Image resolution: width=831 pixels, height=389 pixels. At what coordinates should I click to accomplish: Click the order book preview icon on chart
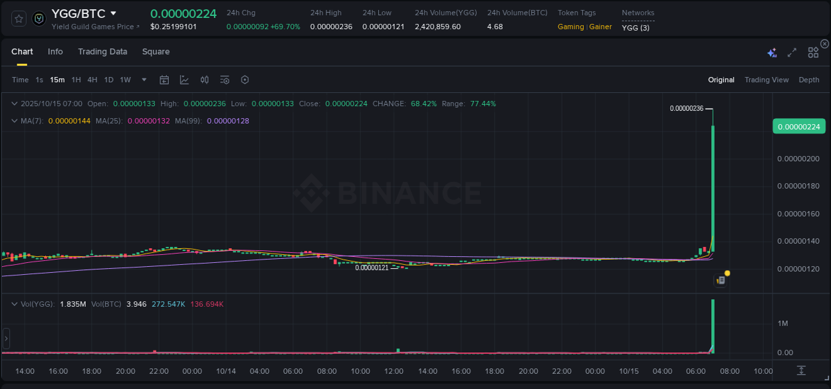coord(720,280)
